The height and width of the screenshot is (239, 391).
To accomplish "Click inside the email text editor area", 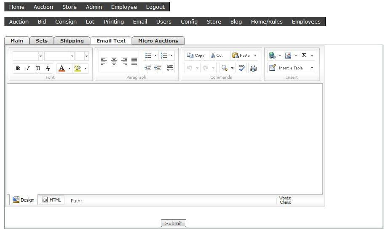I will 165,139.
